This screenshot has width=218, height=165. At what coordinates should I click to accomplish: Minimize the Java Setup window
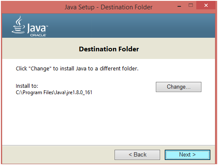pos(179,6)
